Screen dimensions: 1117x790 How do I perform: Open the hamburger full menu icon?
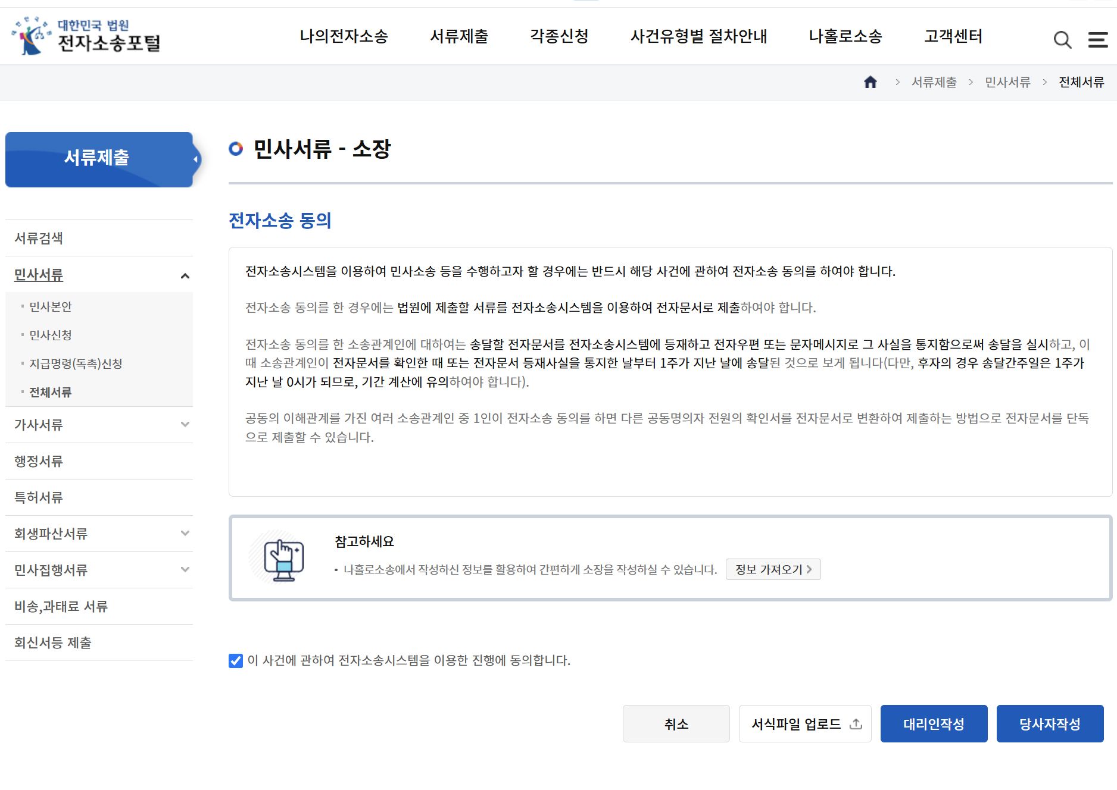click(1098, 39)
